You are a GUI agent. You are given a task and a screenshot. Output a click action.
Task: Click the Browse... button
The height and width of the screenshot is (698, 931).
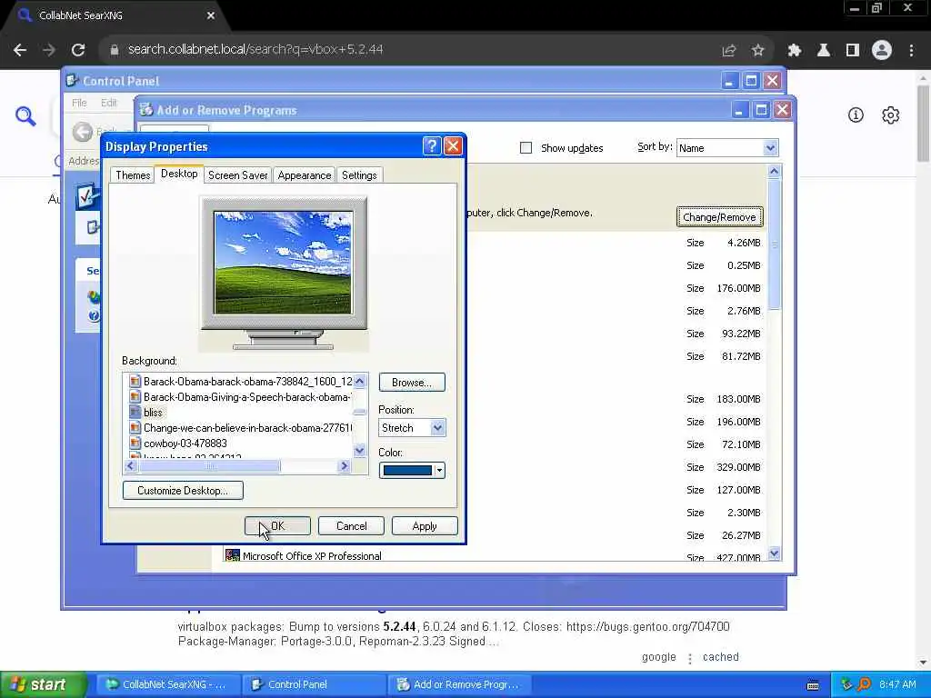tap(412, 383)
